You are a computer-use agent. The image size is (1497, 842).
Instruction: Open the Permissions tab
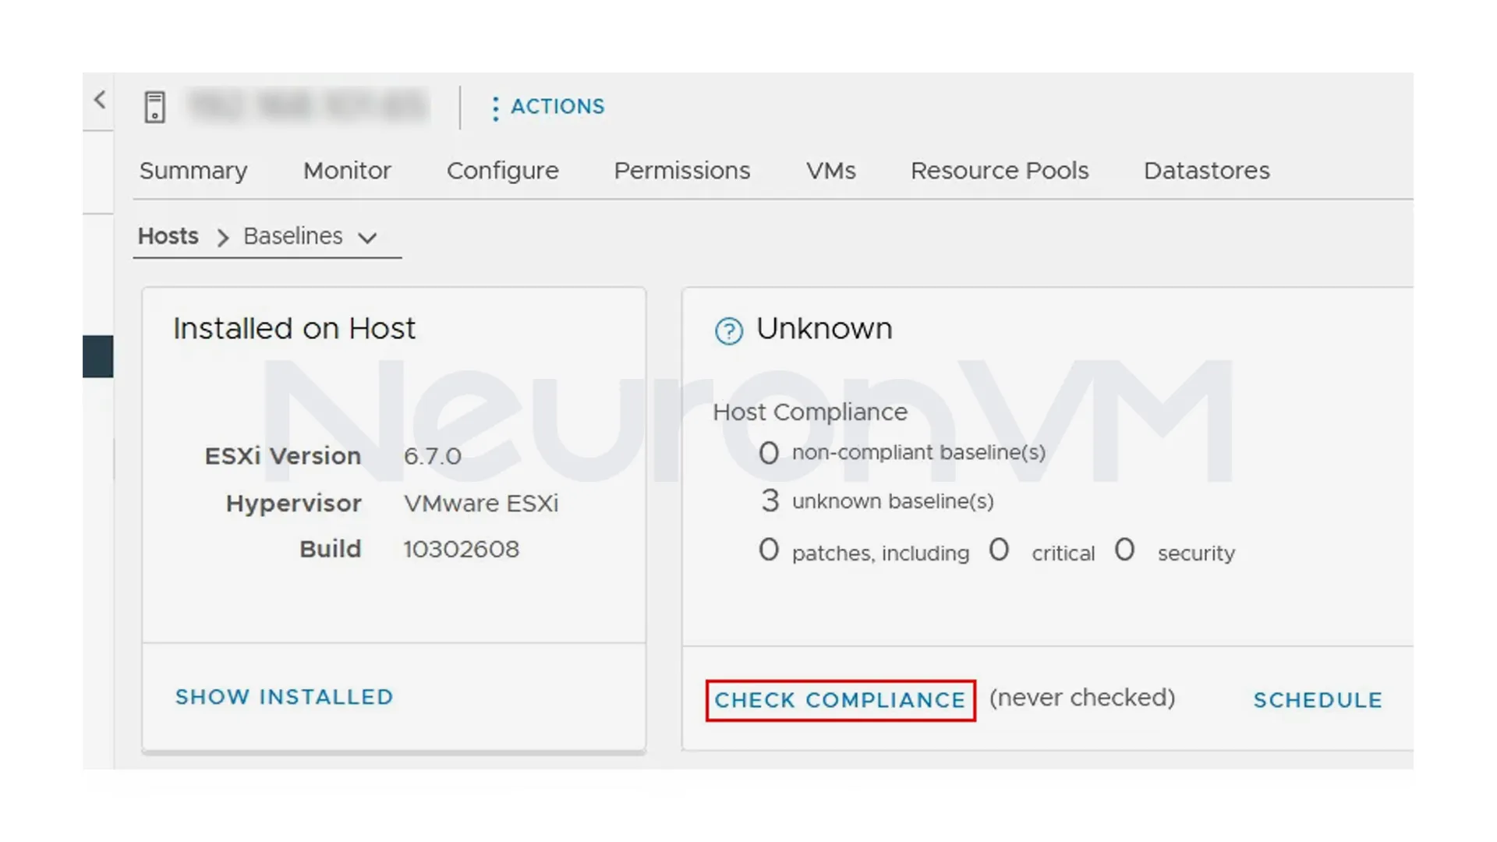tap(682, 171)
